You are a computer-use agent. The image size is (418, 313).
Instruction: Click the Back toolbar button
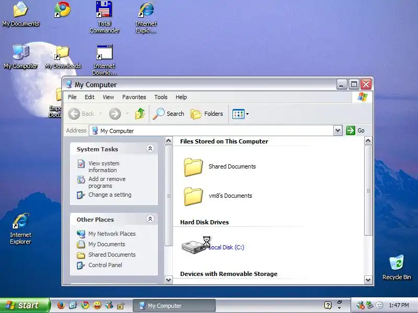click(82, 114)
